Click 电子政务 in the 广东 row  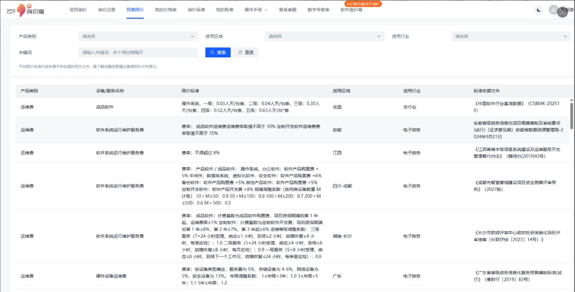(x=412, y=276)
